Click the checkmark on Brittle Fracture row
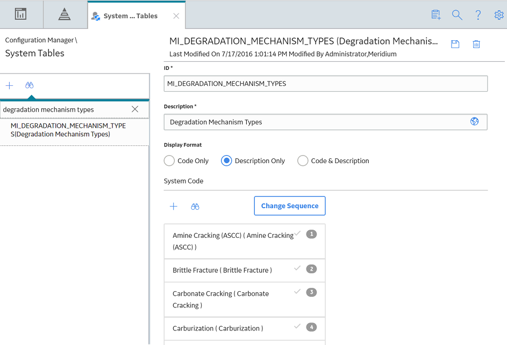Viewport: 507px width, 345px height. click(297, 268)
